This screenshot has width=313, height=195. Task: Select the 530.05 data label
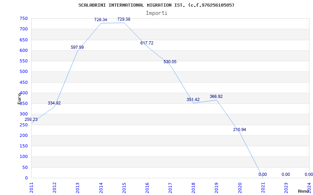170,62
